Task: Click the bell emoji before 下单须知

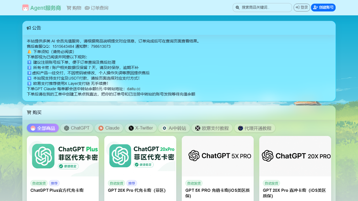Action: pyautogui.click(x=29, y=52)
